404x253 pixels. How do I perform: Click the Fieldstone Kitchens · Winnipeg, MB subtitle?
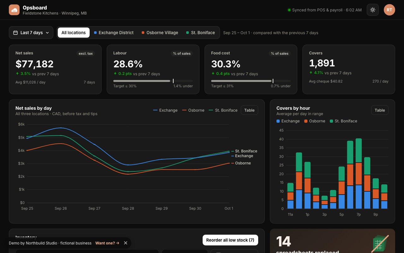[x=55, y=13]
